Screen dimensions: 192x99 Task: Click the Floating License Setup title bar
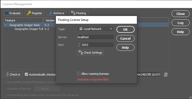pos(96,20)
